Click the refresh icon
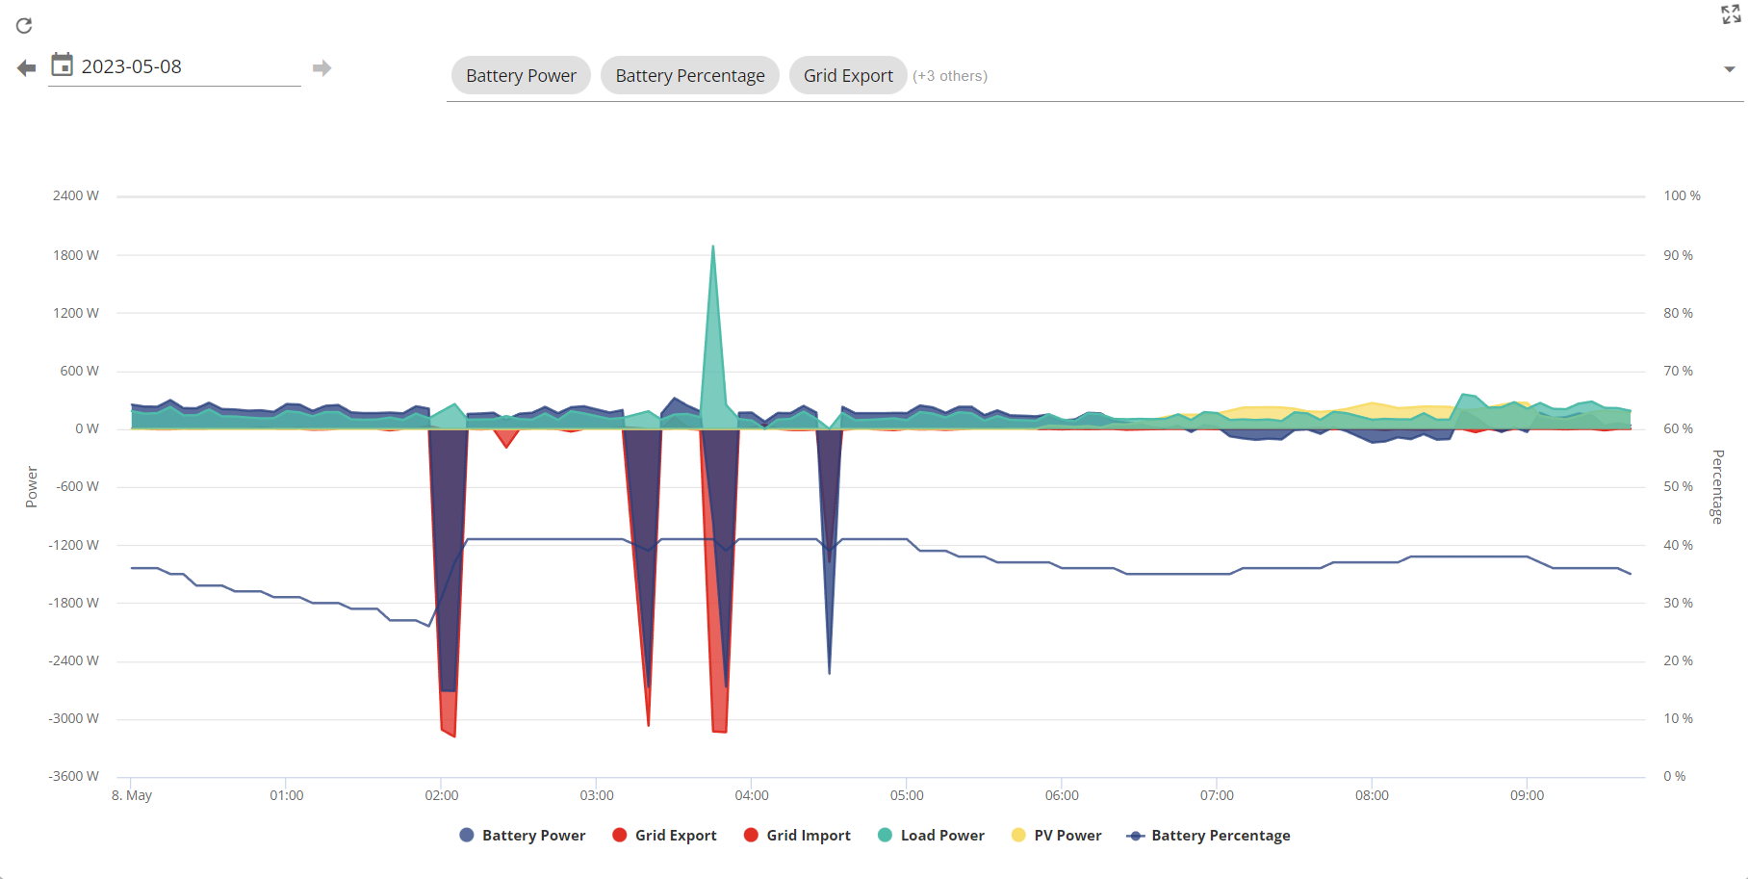 click(x=24, y=26)
